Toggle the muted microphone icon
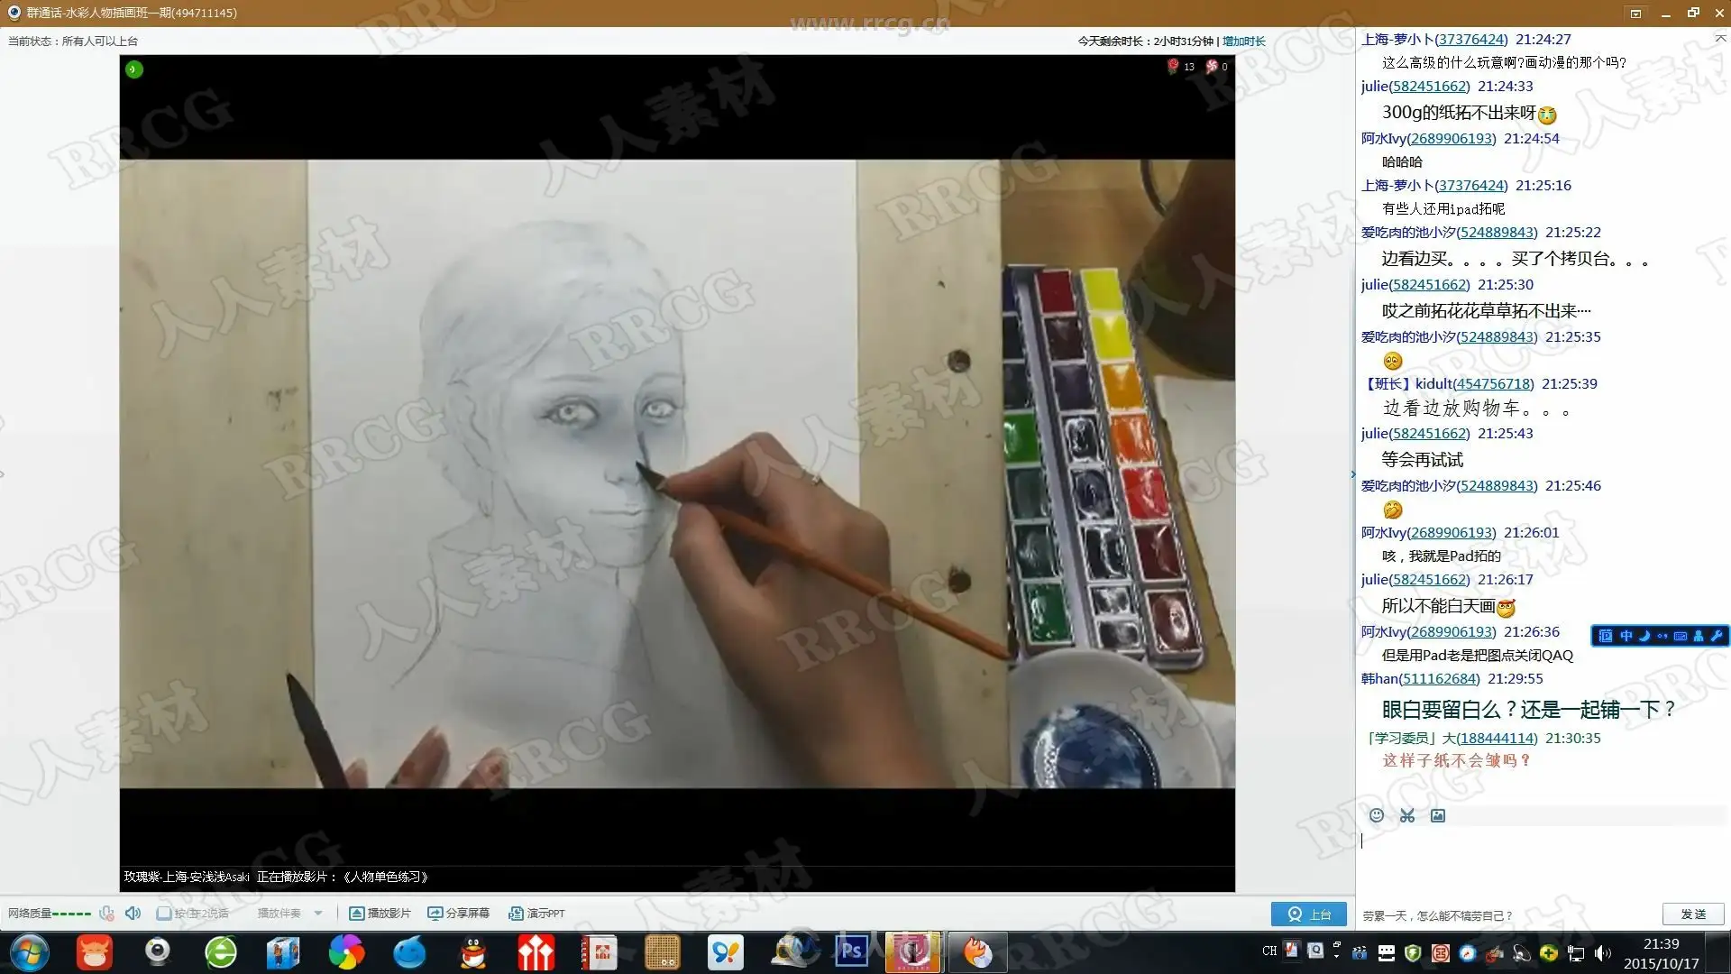The image size is (1731, 974). (106, 914)
